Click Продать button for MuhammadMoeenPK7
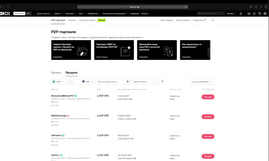269x161 pixels. tap(208, 97)
